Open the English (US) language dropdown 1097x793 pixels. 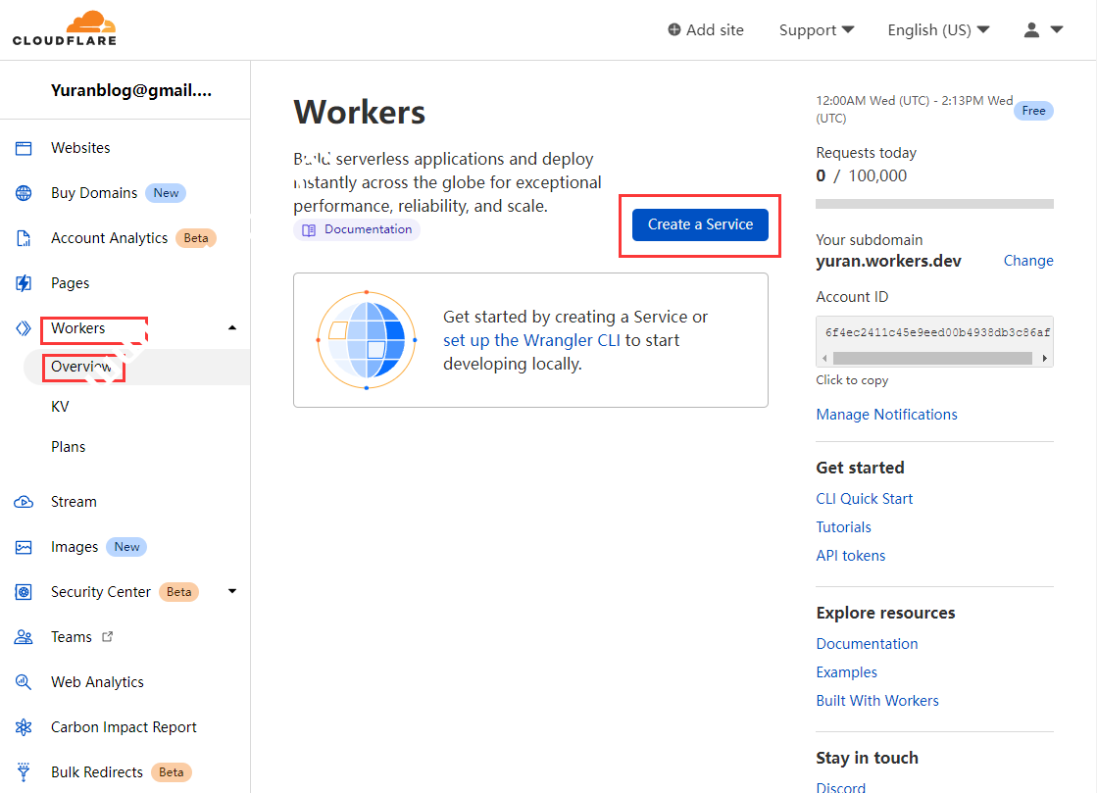[938, 30]
